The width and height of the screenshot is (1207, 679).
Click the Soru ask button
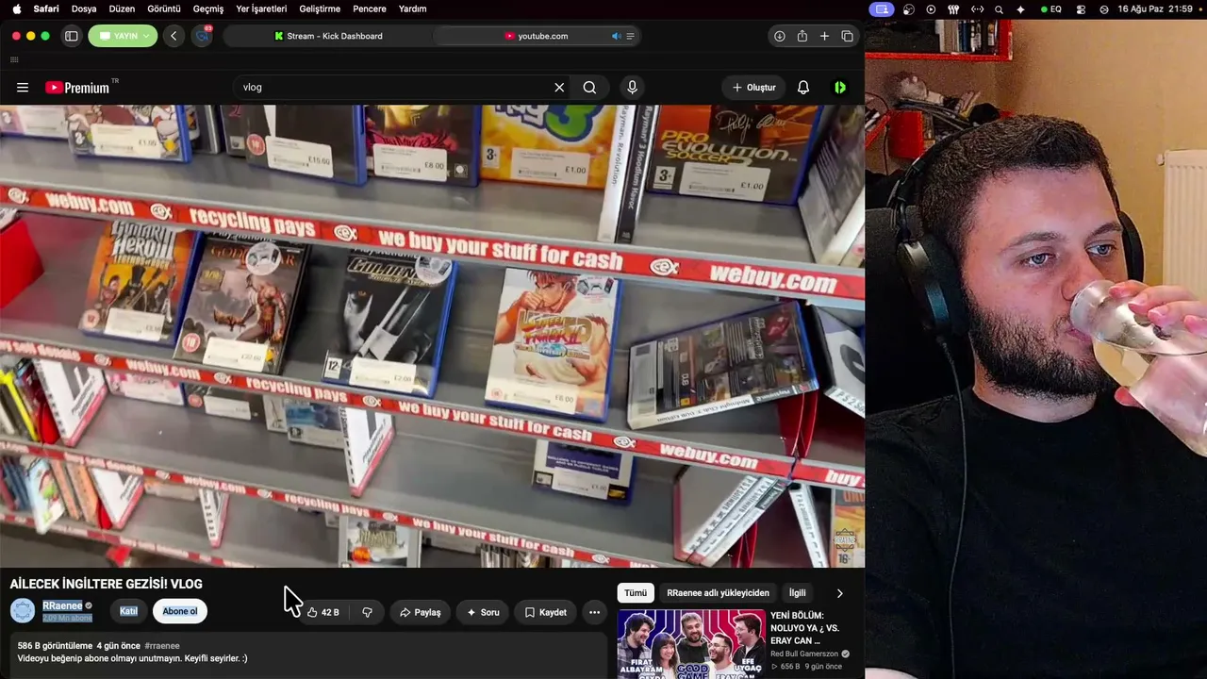pyautogui.click(x=483, y=612)
